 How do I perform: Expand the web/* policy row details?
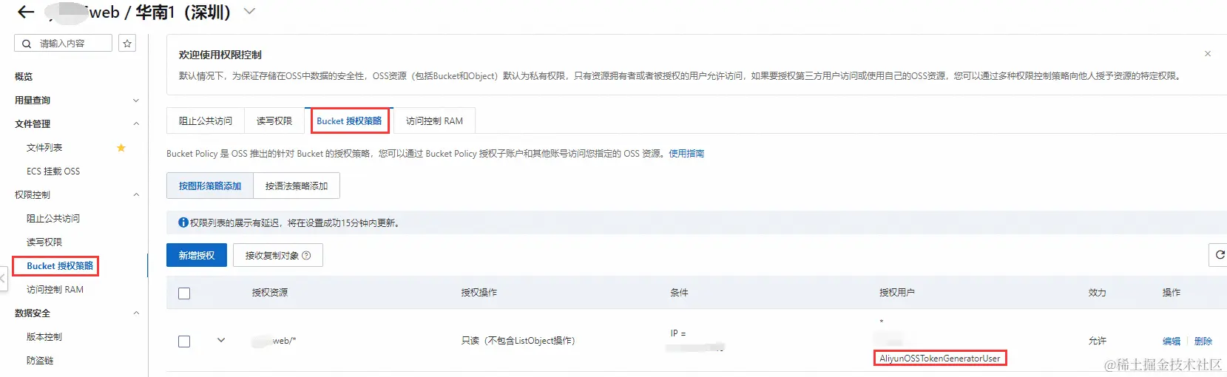pyautogui.click(x=220, y=341)
